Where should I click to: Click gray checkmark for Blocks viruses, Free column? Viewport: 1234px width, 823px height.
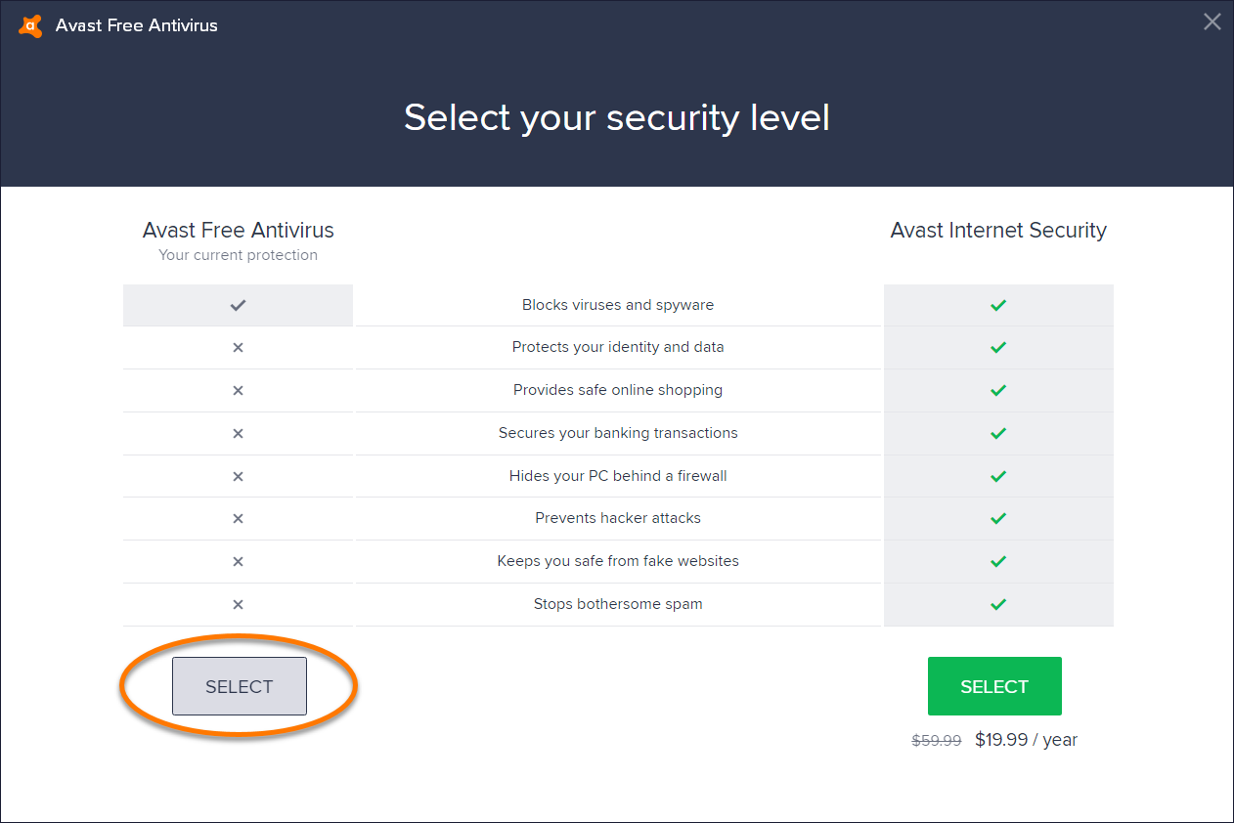point(238,305)
